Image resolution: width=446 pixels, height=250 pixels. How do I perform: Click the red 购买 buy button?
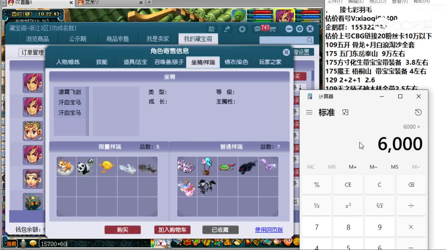(x=123, y=230)
